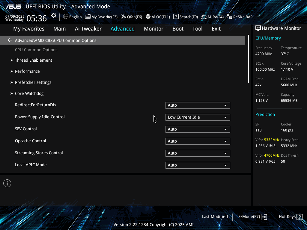Open SEV Control dropdown

point(198,129)
